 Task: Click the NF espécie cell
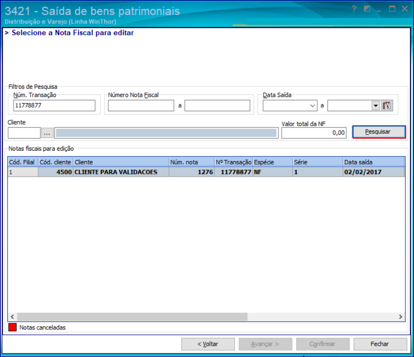(273, 172)
